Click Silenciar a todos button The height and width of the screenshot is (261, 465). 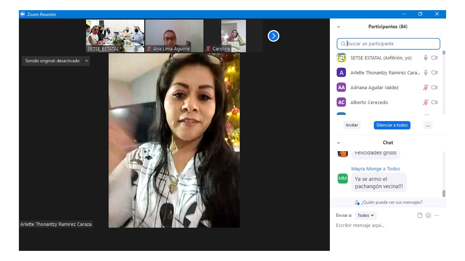(x=392, y=125)
